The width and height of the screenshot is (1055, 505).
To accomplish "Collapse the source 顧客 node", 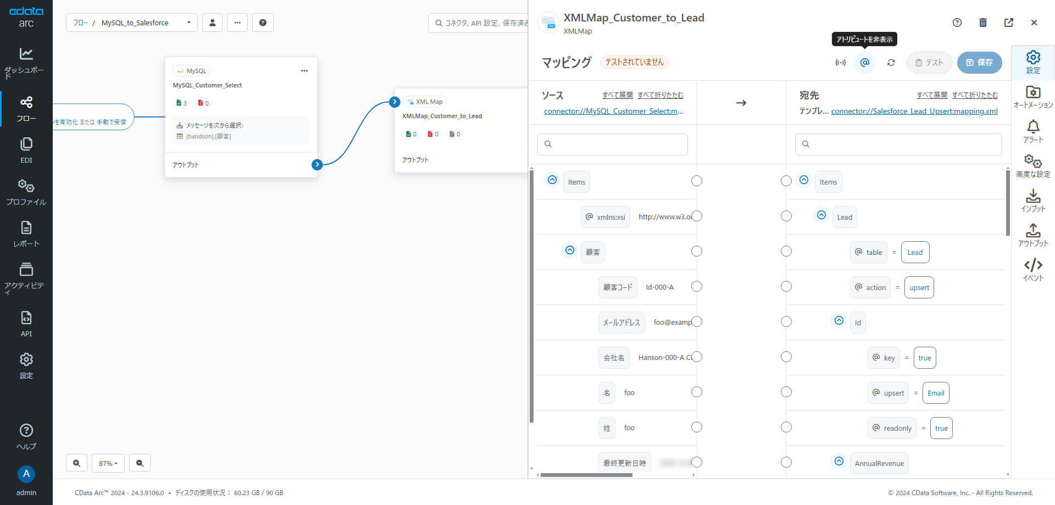I will coord(570,250).
